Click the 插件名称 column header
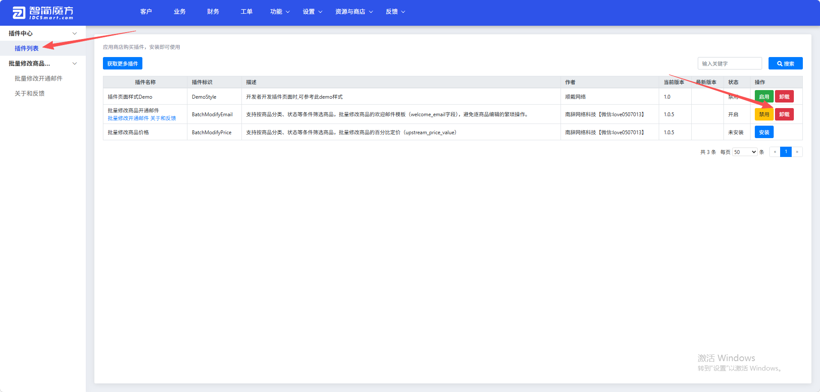 pyautogui.click(x=145, y=82)
